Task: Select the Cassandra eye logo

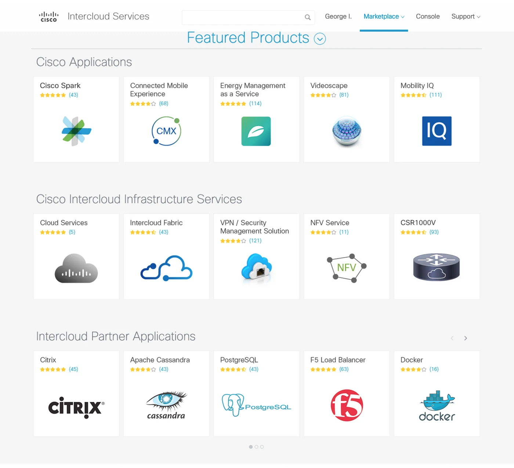Action: 166,405
